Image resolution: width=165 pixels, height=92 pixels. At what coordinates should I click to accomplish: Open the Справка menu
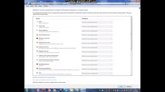click(x=46, y=6)
